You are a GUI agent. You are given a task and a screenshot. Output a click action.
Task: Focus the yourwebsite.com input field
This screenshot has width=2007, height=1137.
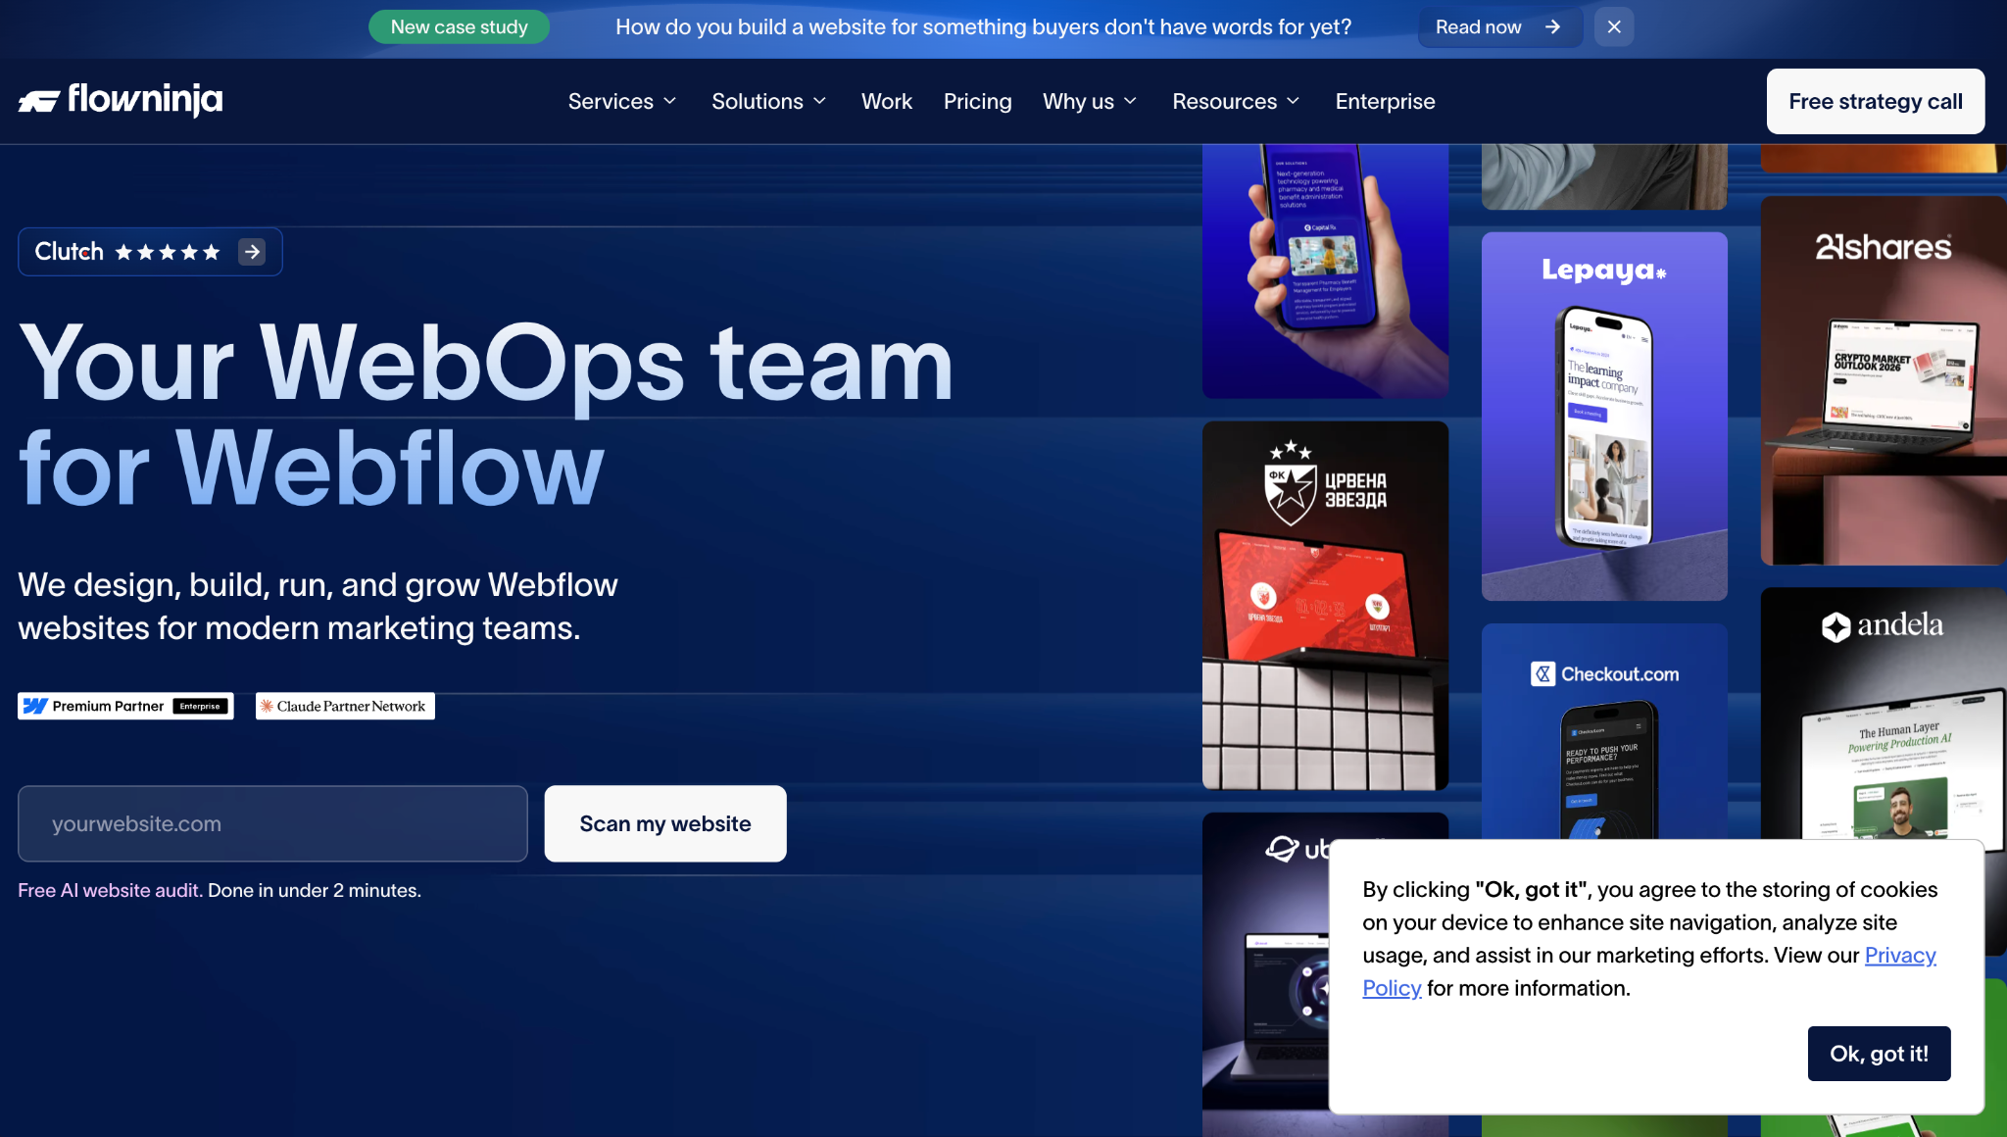[272, 823]
